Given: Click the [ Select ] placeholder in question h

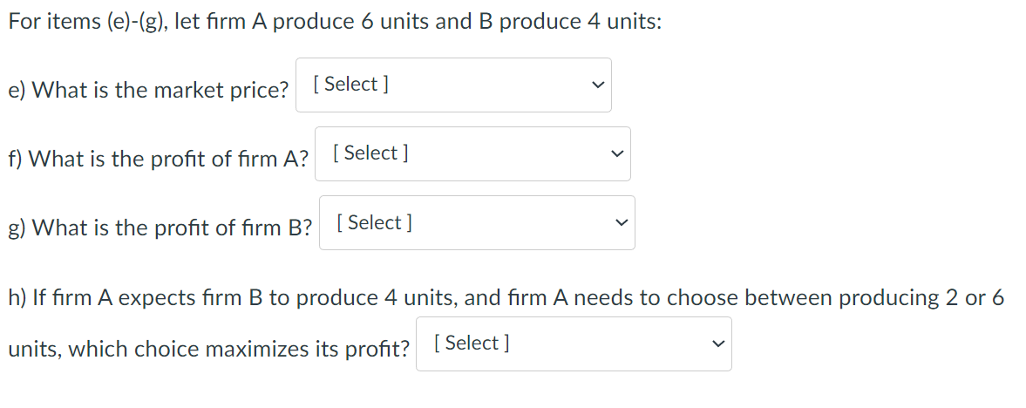Looking at the screenshot, I should [x=471, y=343].
